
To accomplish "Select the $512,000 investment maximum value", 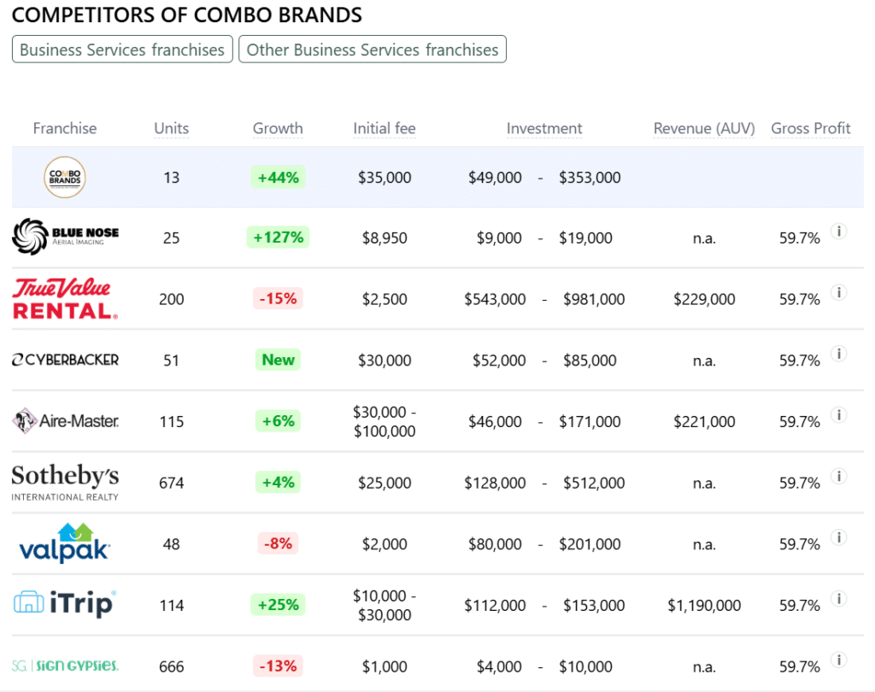I will pos(594,483).
